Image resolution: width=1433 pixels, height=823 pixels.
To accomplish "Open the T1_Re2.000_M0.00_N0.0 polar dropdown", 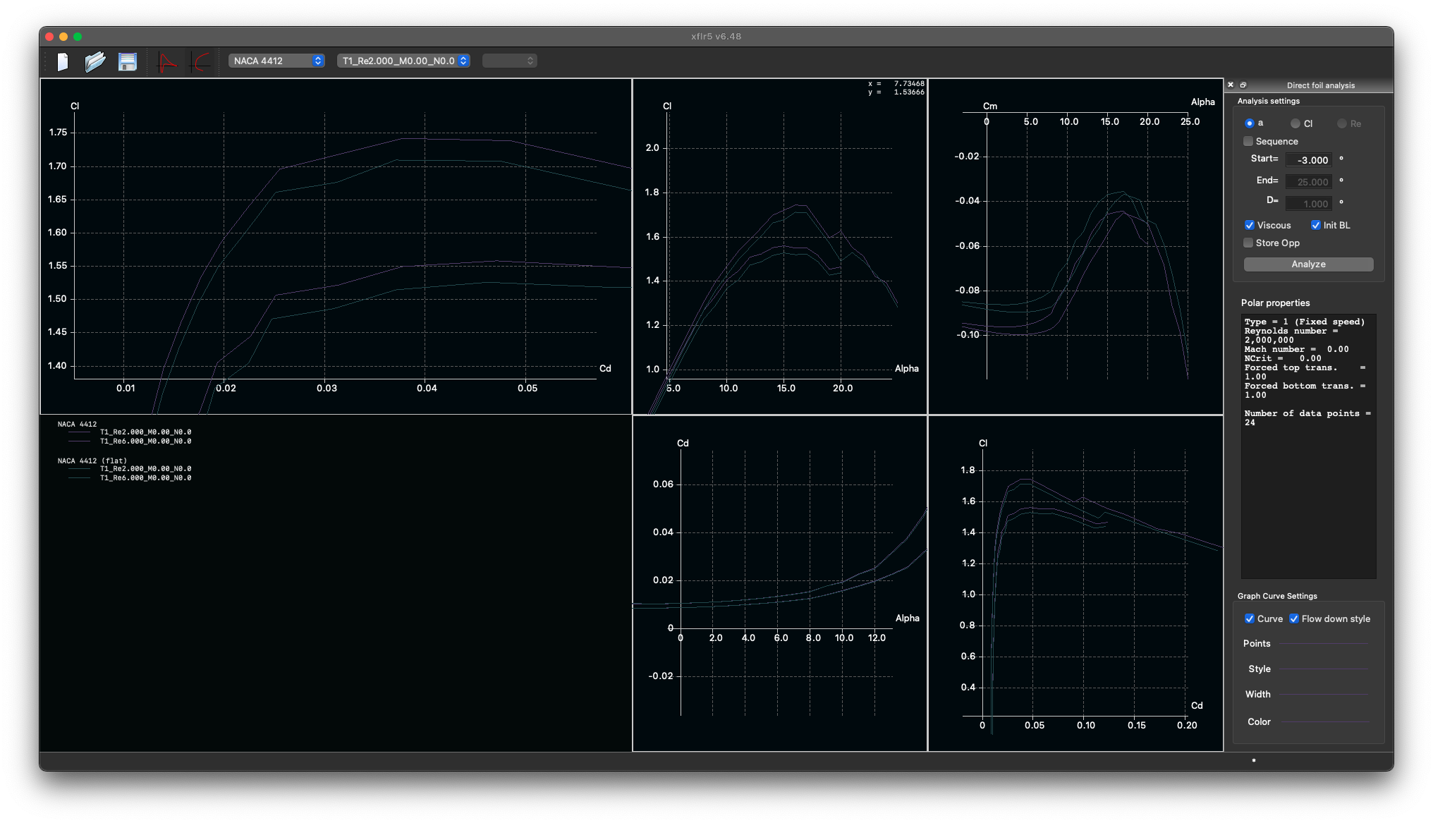I will 403,61.
